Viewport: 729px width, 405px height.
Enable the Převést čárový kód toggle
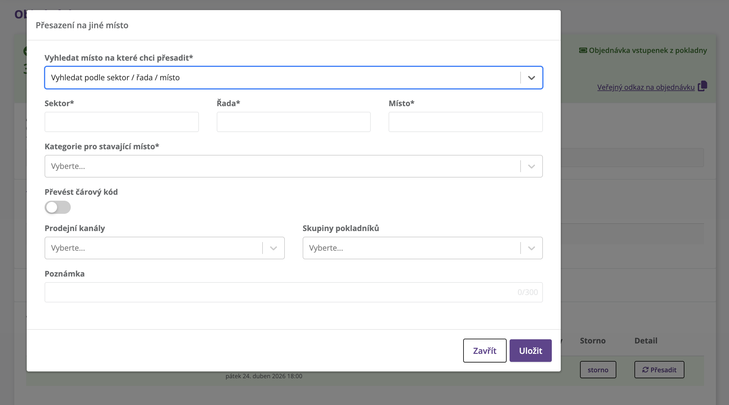click(58, 207)
